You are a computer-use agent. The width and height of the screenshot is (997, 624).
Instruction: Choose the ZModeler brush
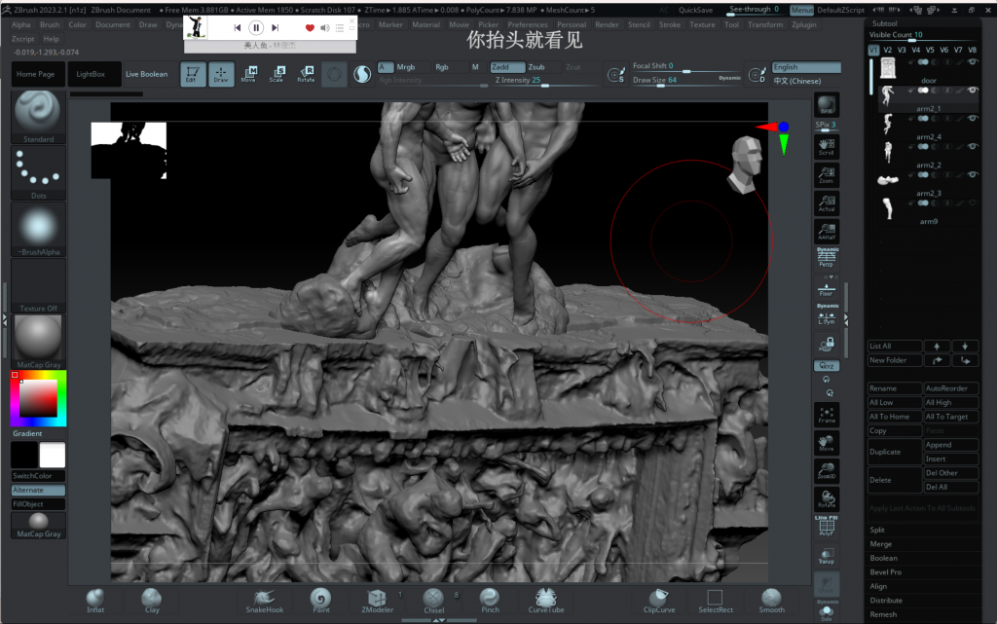click(x=377, y=599)
